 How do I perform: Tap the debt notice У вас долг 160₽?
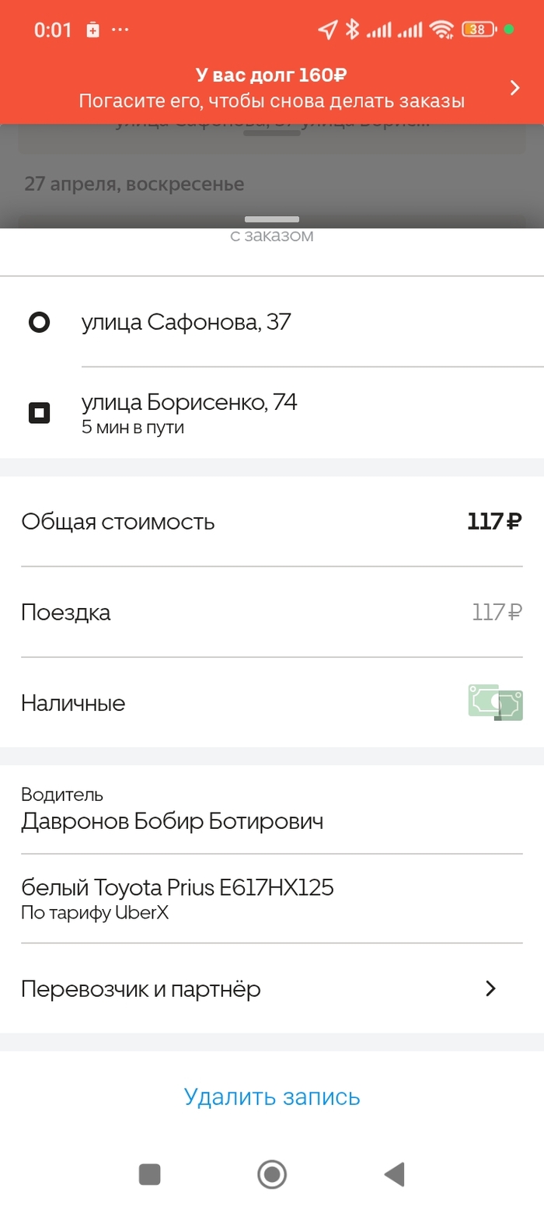point(271,75)
